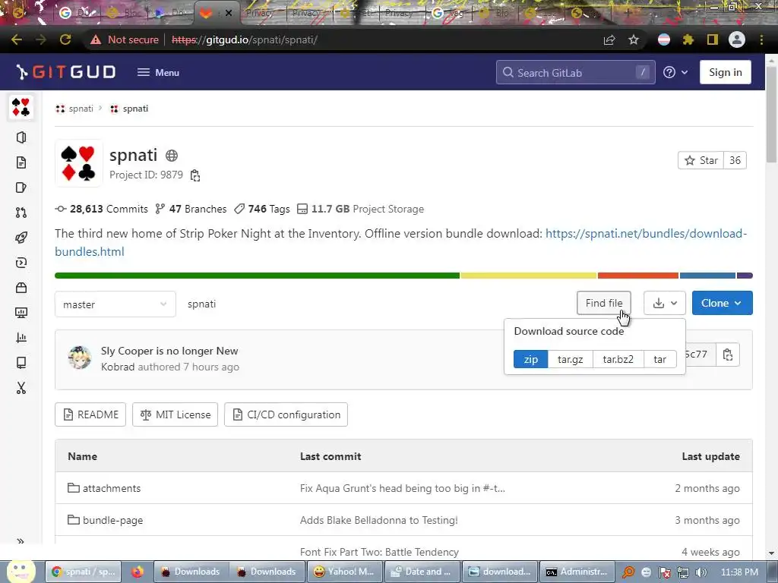Download source code as tar

coord(659,359)
